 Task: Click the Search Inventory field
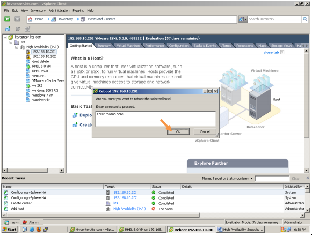click(x=274, y=19)
